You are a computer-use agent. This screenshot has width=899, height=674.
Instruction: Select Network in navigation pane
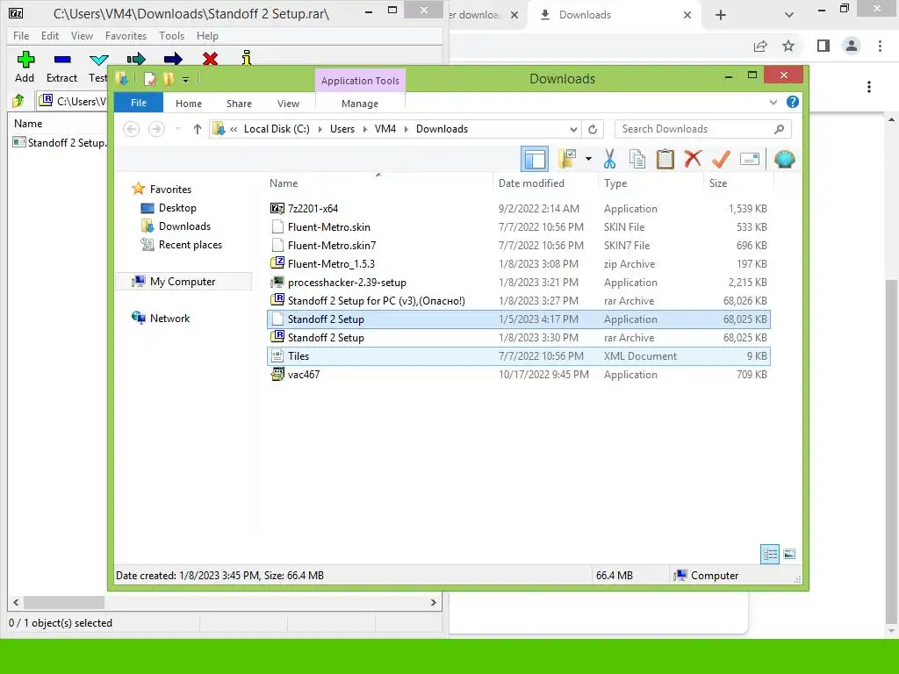point(169,318)
